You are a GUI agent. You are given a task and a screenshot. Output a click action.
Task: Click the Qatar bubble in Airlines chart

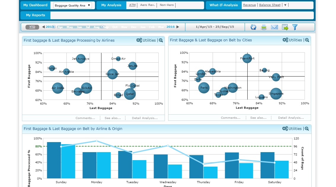130,94
